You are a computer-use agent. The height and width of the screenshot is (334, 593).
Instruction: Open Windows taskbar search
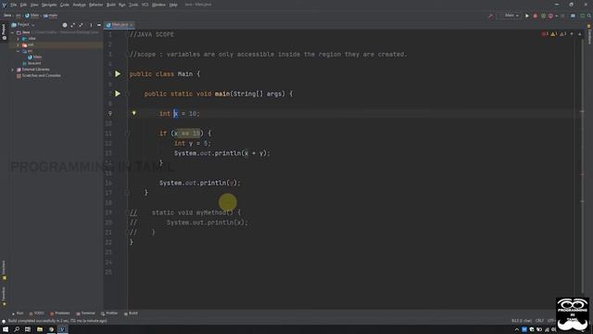17,329
